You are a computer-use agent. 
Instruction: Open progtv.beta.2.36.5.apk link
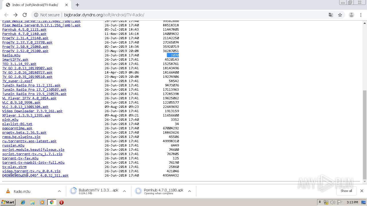tap(24, 132)
